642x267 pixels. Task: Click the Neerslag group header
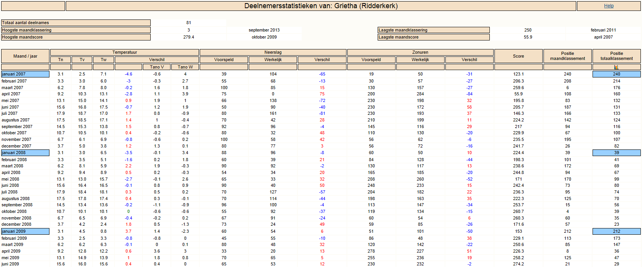(273, 52)
